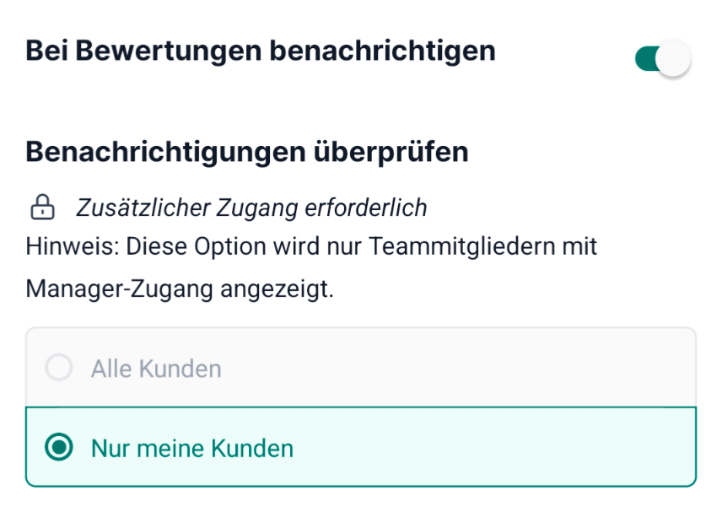722x512 pixels.
Task: Click the Alle Kunden label text
Action: [x=156, y=369]
